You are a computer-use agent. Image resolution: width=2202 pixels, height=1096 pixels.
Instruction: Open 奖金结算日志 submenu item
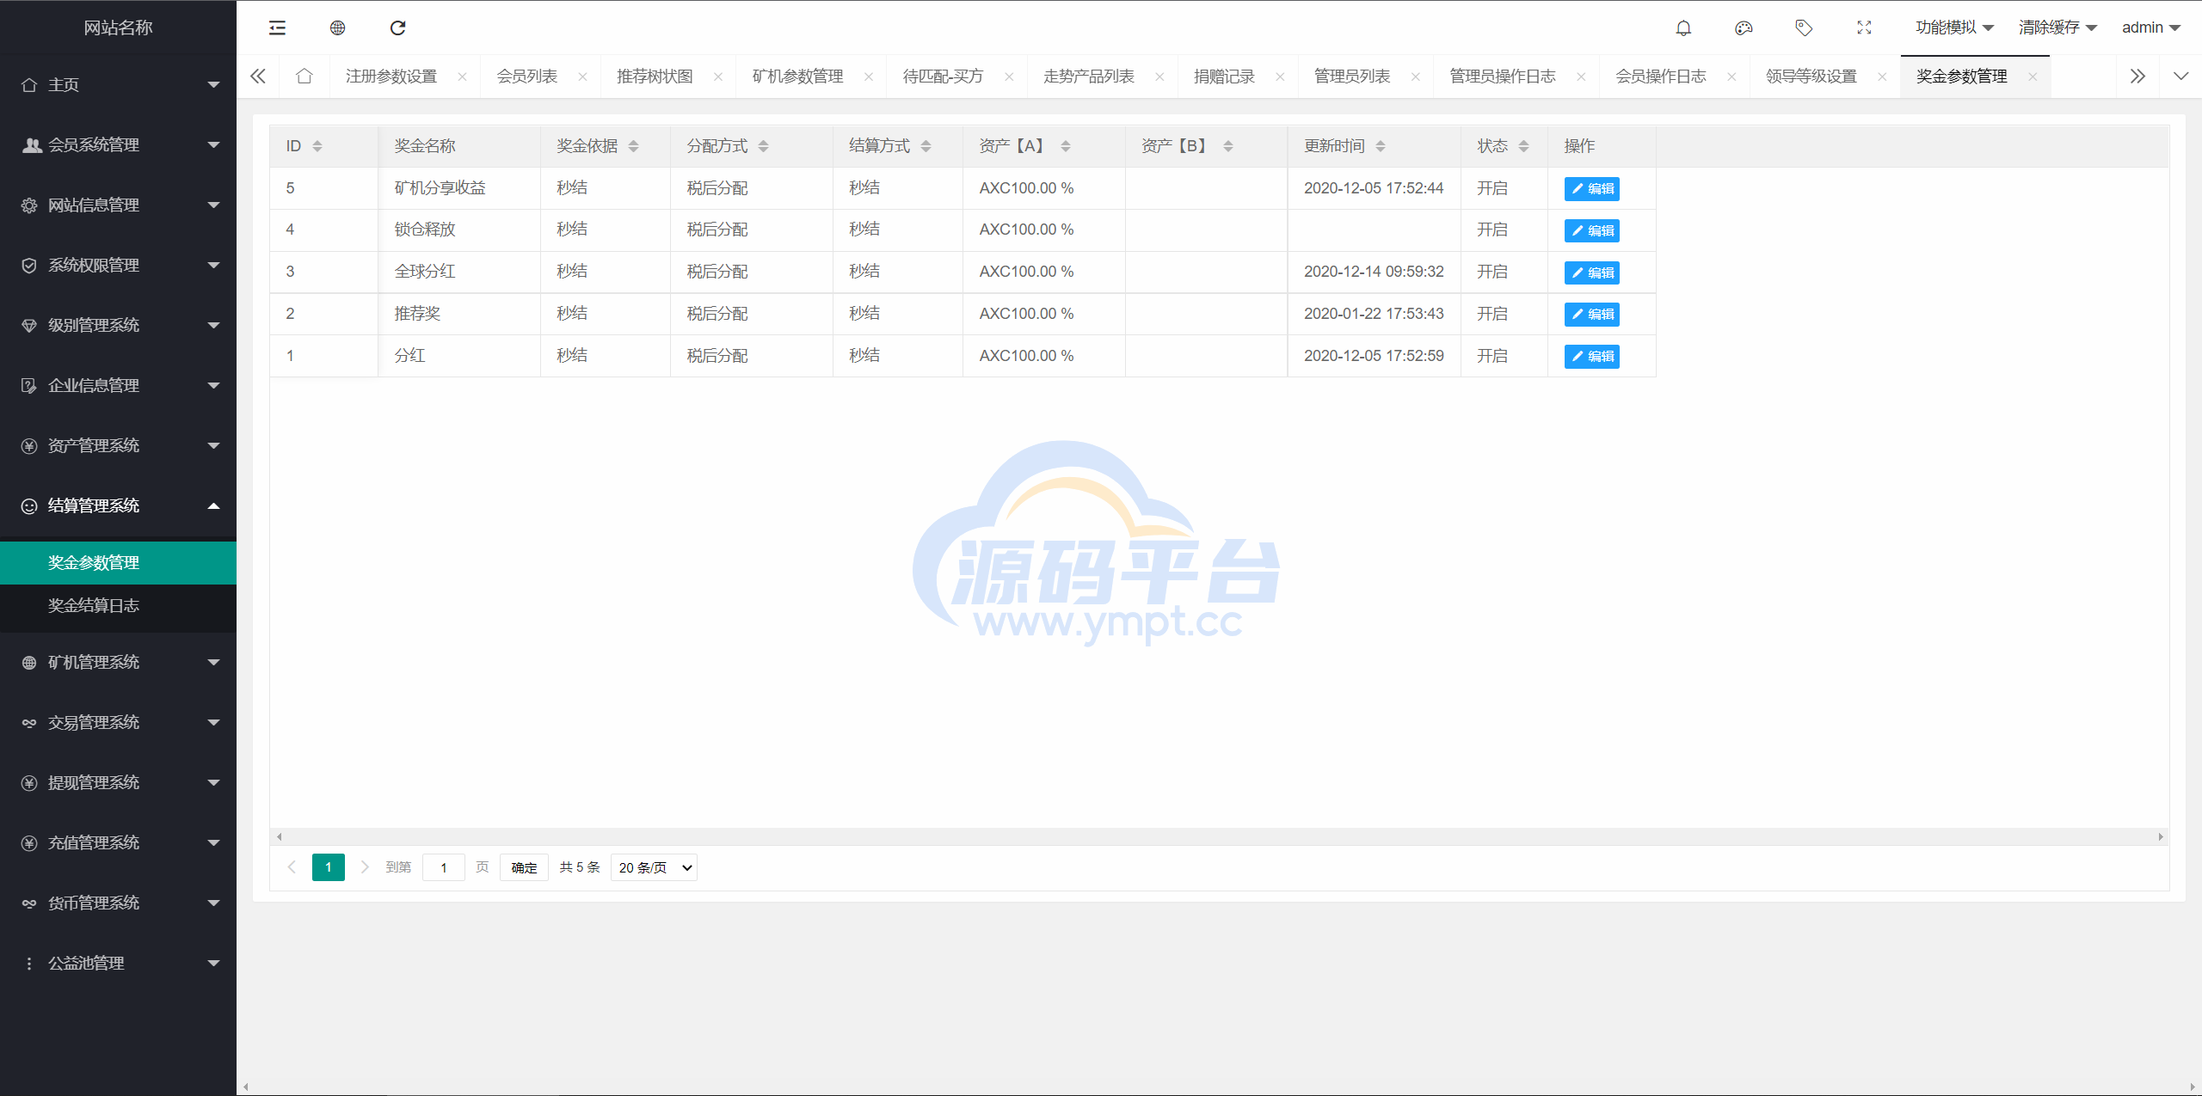[x=118, y=605]
